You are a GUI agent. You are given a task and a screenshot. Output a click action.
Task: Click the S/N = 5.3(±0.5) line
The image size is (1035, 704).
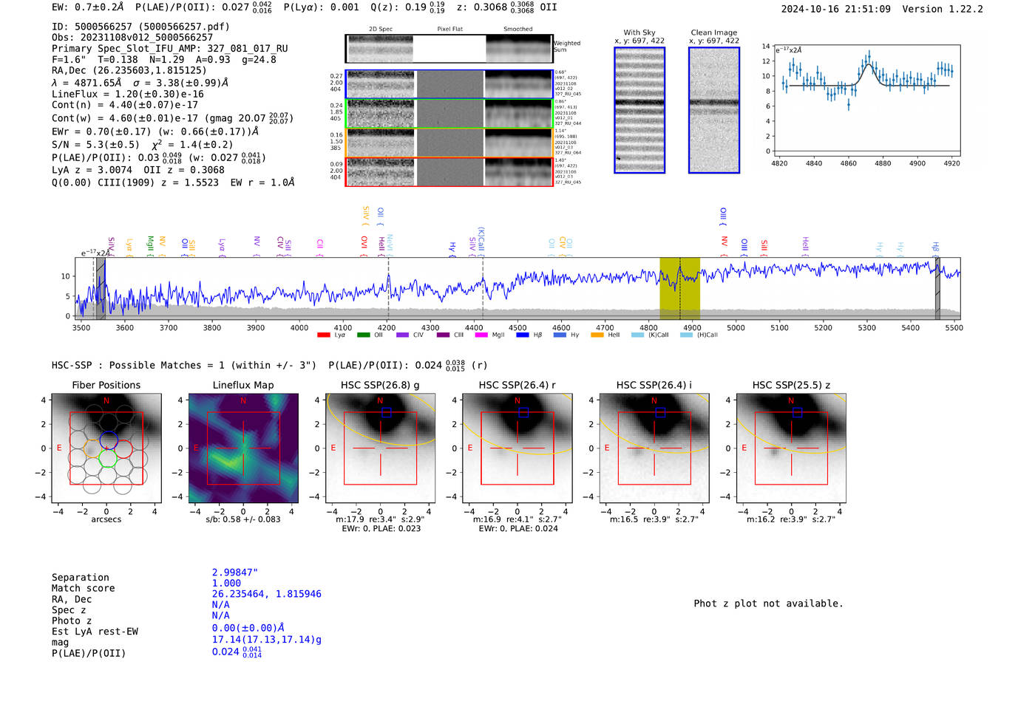pyautogui.click(x=142, y=145)
